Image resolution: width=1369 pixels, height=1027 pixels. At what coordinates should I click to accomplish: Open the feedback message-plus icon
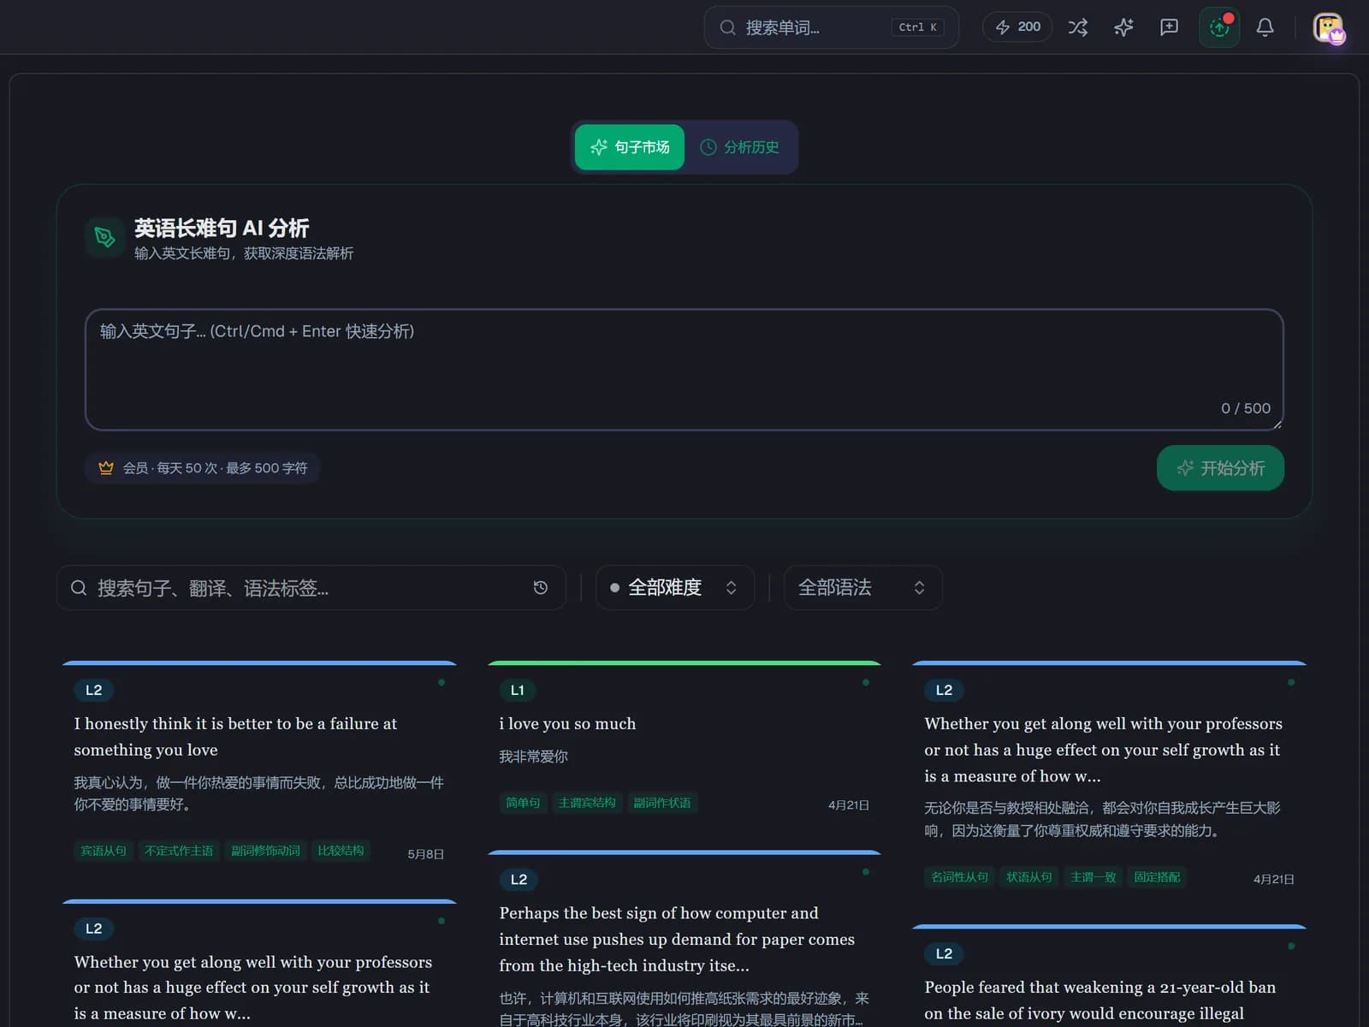click(1169, 27)
